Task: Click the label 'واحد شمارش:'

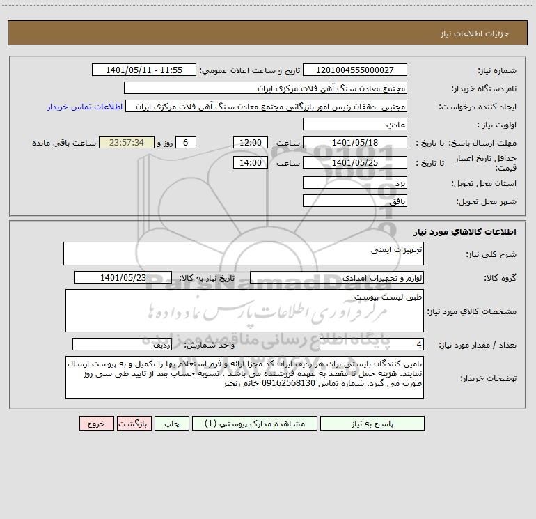Action: click(210, 346)
